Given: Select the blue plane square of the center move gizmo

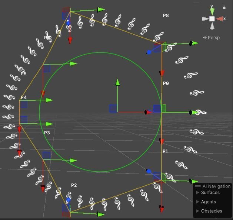Looking at the screenshot, I should pyautogui.click(x=113, y=109).
